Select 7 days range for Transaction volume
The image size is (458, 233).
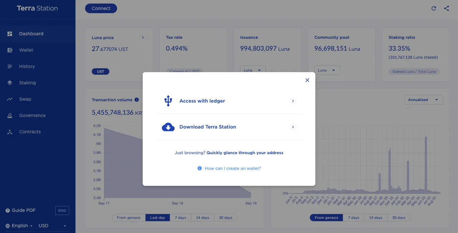(x=180, y=218)
